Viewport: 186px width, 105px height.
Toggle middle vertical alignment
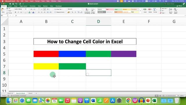click(x=42, y=9)
